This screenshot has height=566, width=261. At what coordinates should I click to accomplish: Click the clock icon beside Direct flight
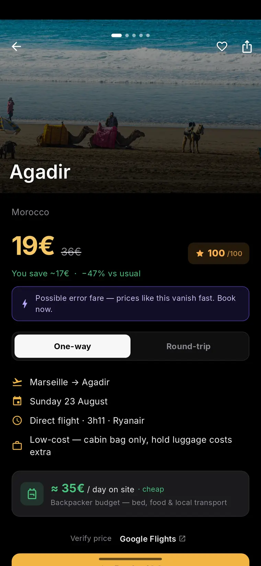(x=17, y=420)
